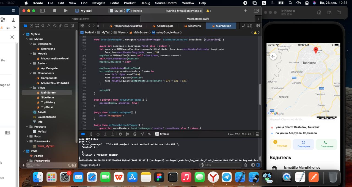352x187 pixels.
Task: Toggle the inspector panel on the right
Action: click(x=256, y=11)
